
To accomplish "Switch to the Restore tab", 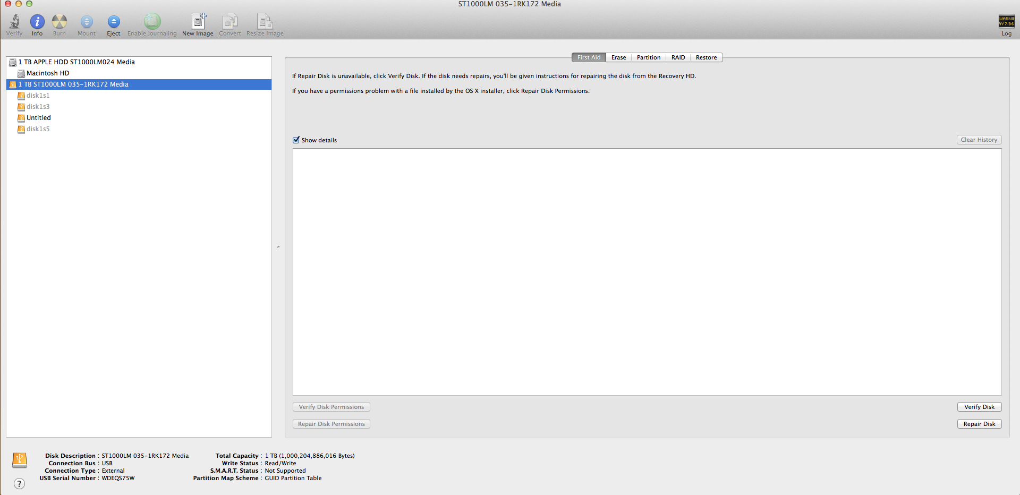I will point(706,57).
